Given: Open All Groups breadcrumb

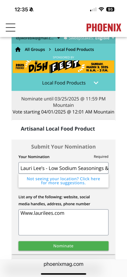Looking at the screenshot, I should 35,50.
